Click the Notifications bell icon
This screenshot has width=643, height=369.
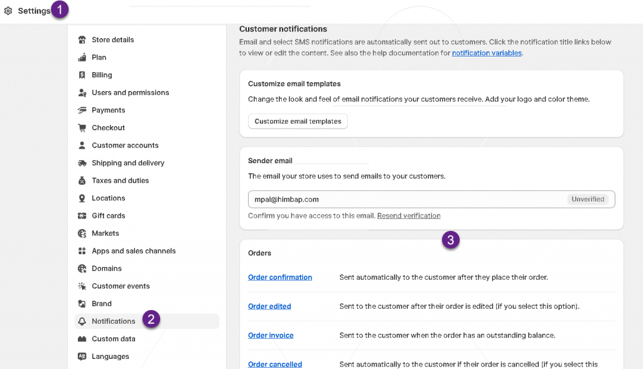click(82, 320)
